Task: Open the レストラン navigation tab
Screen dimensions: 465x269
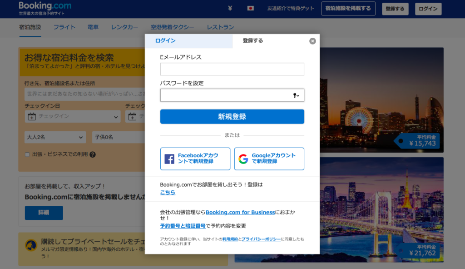Action: pos(220,27)
